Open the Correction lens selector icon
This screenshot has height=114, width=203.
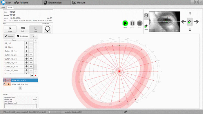pos(48,29)
